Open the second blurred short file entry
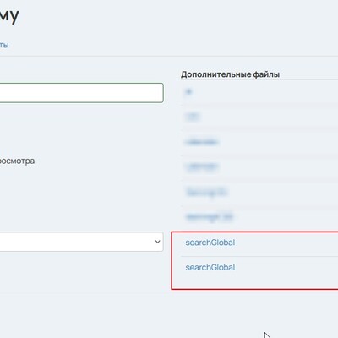Viewport: 338px width, 338px height. point(193,117)
